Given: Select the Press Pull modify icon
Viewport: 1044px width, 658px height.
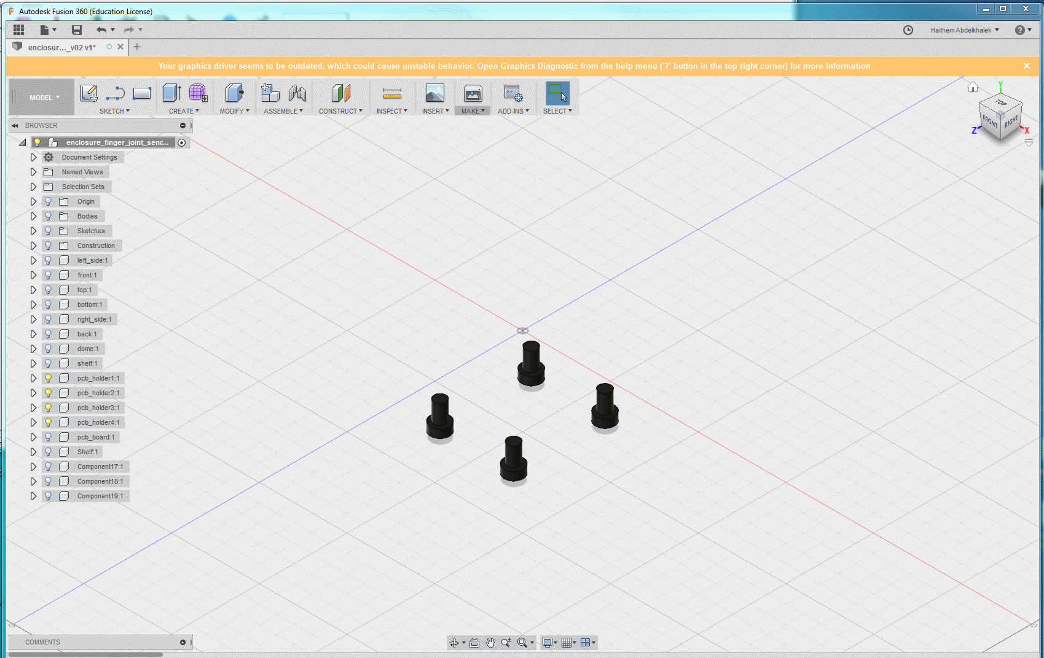Looking at the screenshot, I should coord(234,93).
